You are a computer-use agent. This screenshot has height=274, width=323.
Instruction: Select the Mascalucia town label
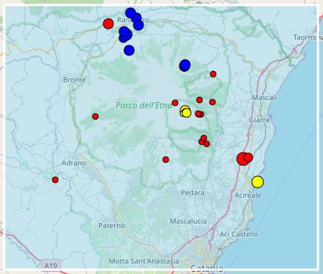pos(188,221)
